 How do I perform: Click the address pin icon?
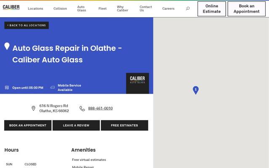point(34,108)
